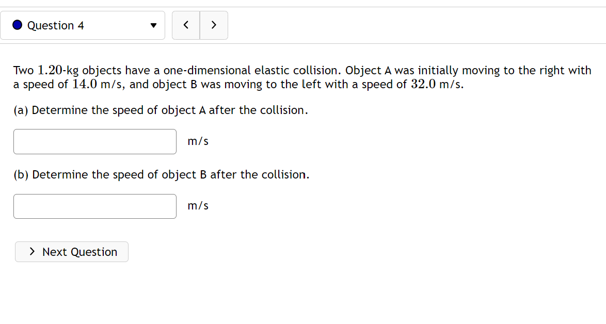Click the chevron icon preceding Next Question label
606x324 pixels.
click(31, 252)
